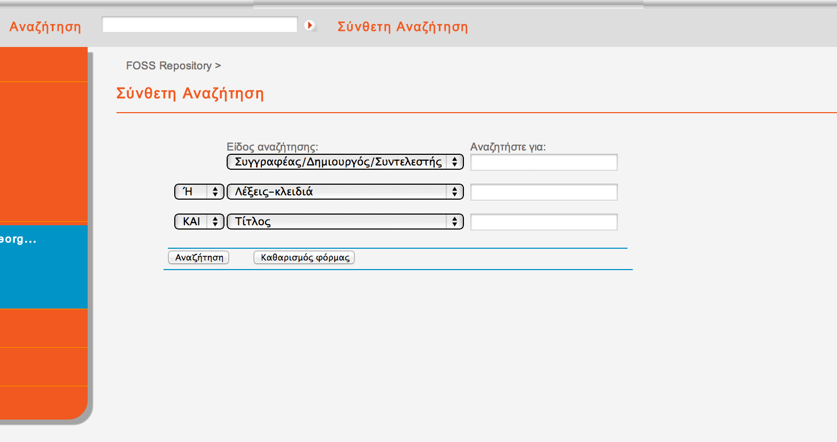
Task: Focus the top quick search text field
Action: [x=200, y=25]
